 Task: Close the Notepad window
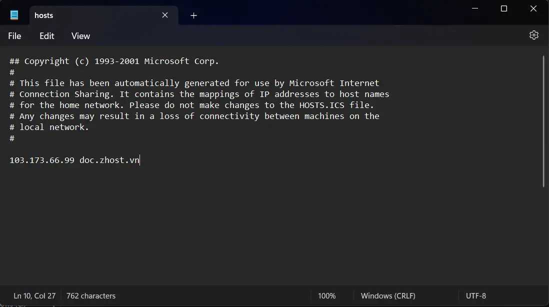tap(533, 8)
